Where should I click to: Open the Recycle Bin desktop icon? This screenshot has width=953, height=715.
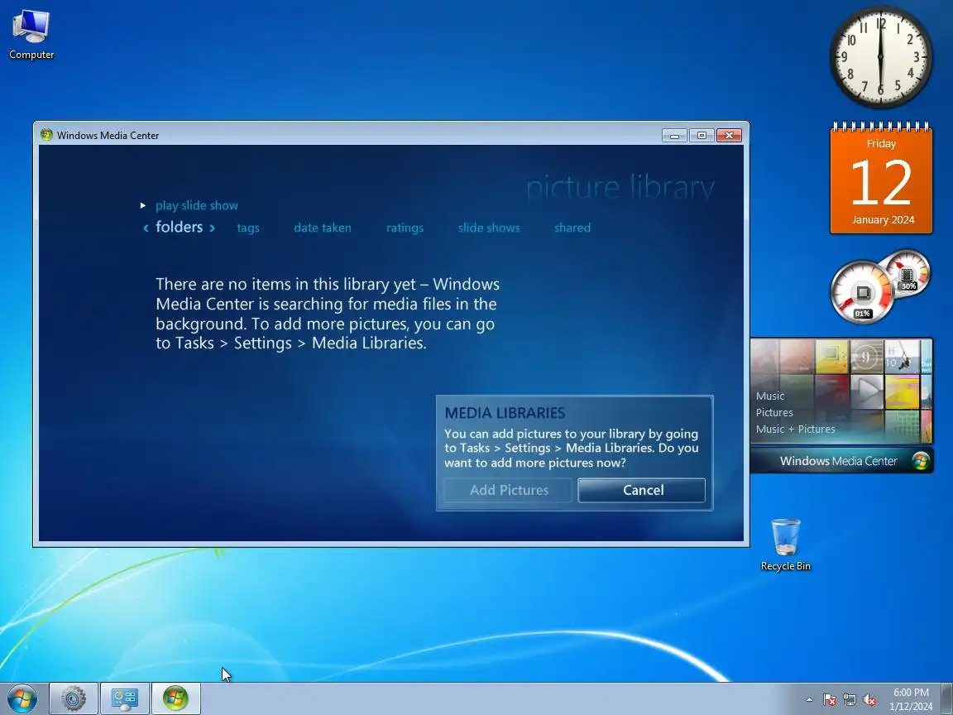(x=785, y=545)
